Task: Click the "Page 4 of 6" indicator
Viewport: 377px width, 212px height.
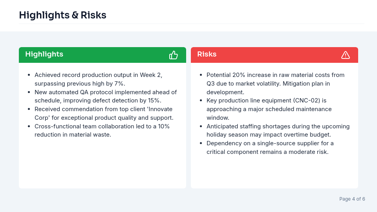Action: pyautogui.click(x=352, y=199)
